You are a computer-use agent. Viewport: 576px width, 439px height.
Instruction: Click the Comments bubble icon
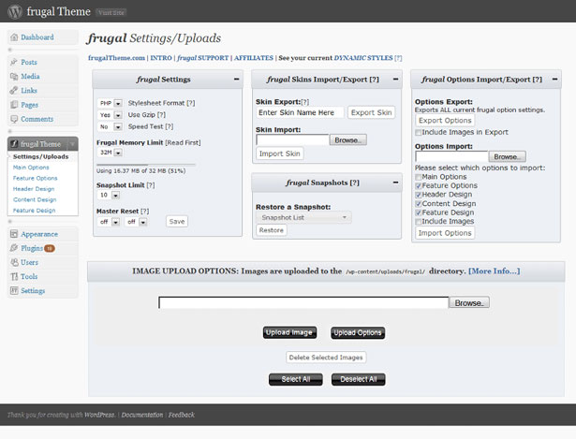pos(14,119)
